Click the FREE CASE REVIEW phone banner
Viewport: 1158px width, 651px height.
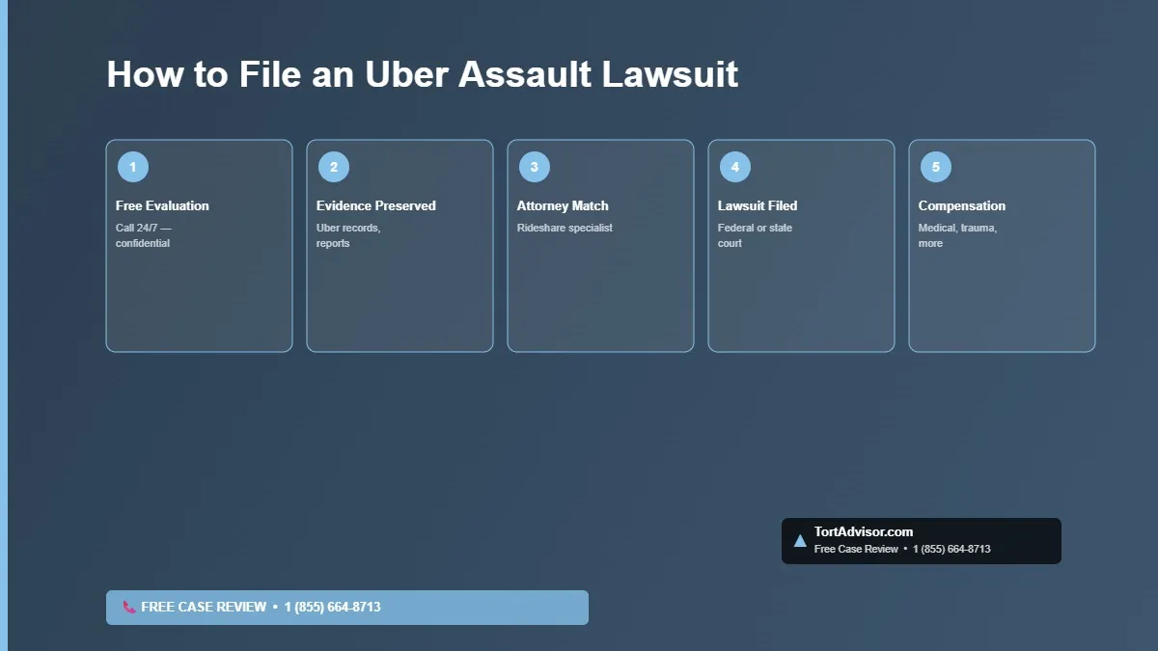(x=347, y=608)
